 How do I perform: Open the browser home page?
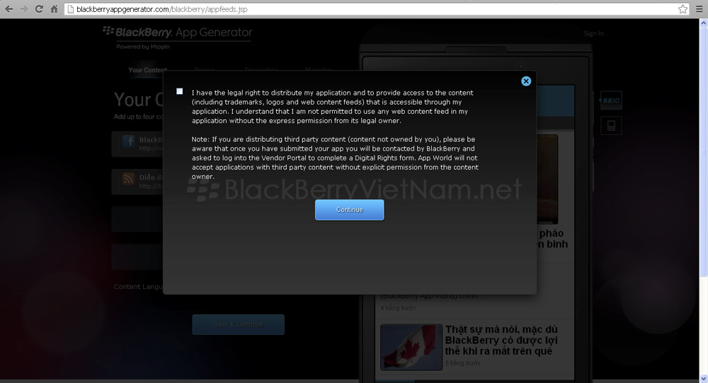pos(55,9)
